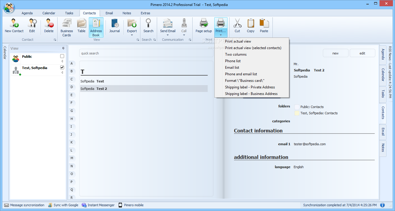395x211 pixels.
Task: Select Two columns print option
Action: click(x=252, y=54)
